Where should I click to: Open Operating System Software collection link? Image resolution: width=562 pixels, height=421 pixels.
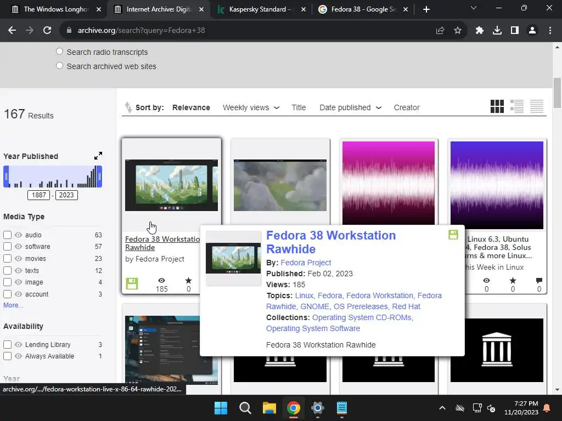point(313,328)
